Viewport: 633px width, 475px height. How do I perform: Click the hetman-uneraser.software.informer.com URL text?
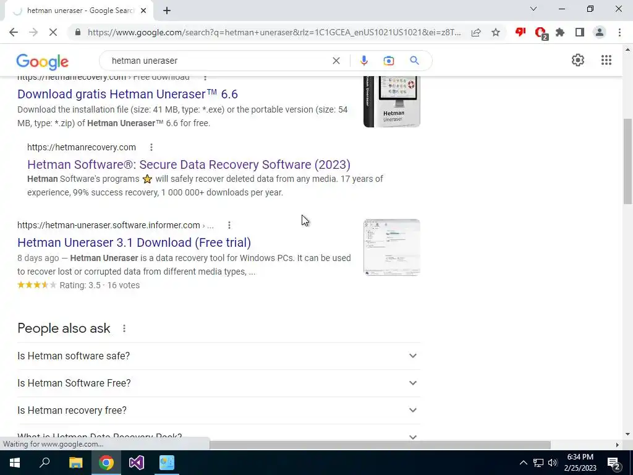(x=109, y=225)
